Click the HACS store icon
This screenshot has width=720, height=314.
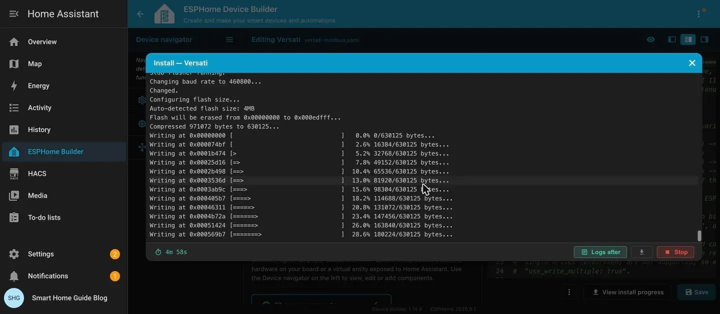pos(14,174)
